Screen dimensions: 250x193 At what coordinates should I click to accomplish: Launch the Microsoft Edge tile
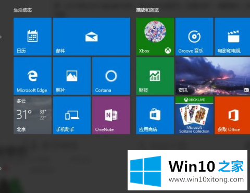[x=32, y=76]
